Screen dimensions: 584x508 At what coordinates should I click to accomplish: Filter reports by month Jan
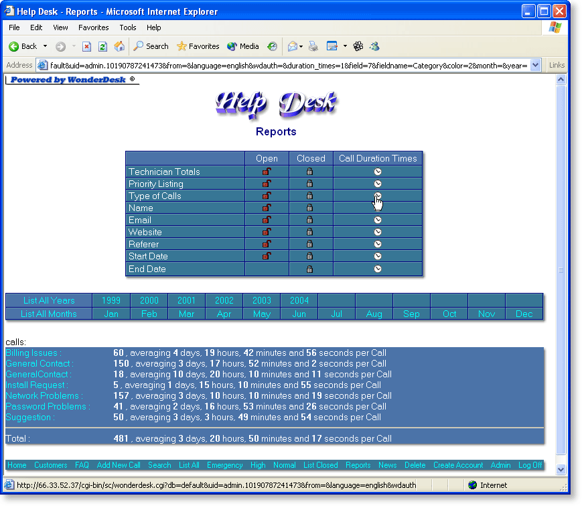pyautogui.click(x=111, y=314)
